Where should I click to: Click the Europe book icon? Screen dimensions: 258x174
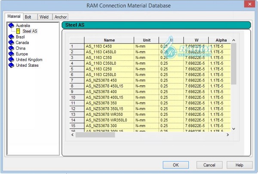[x=12, y=54]
